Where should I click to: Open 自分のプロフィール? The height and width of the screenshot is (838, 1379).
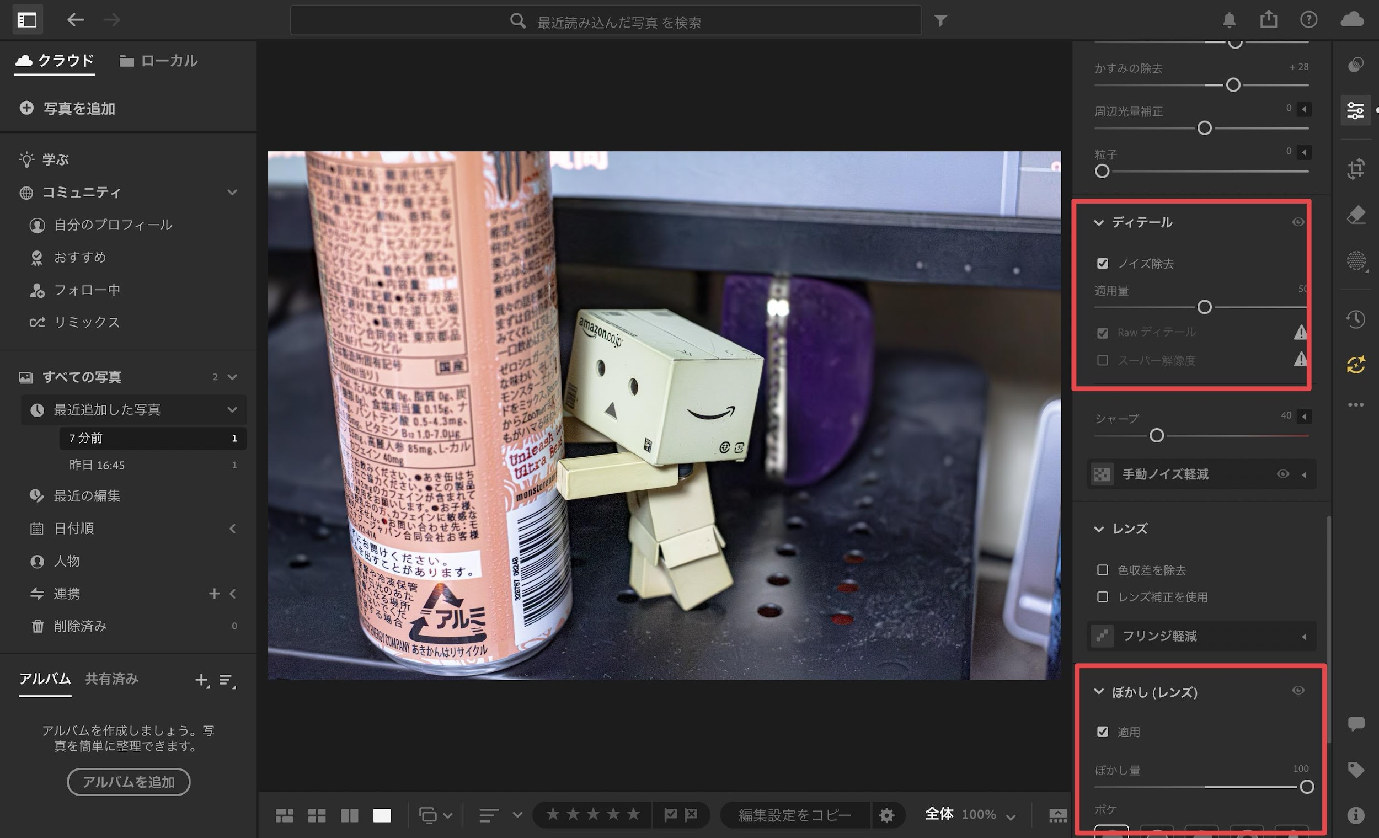[101, 225]
